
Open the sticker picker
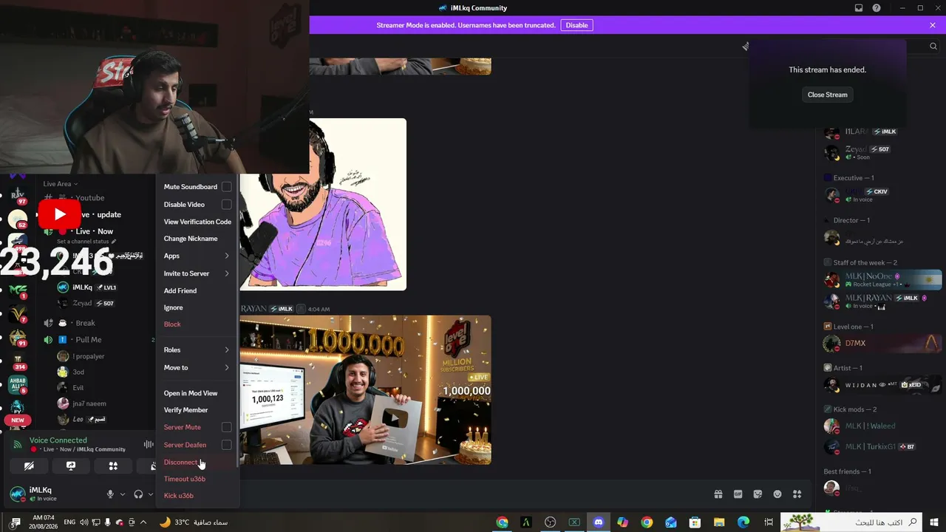758,494
